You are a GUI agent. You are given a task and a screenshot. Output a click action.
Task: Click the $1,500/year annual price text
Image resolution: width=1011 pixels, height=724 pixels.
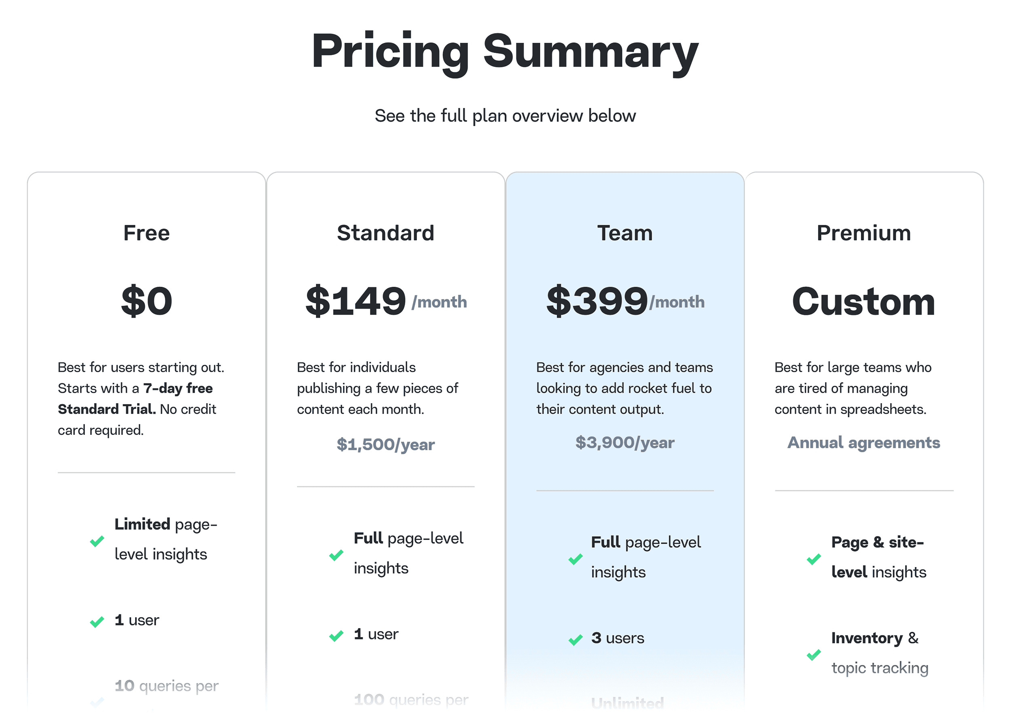click(385, 445)
